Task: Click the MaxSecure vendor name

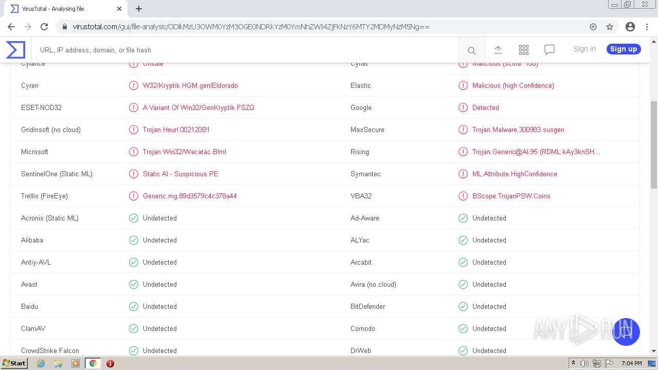Action: click(x=368, y=130)
